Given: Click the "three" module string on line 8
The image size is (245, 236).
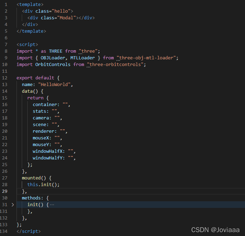Looking at the screenshot, I should pyautogui.click(x=88, y=51).
